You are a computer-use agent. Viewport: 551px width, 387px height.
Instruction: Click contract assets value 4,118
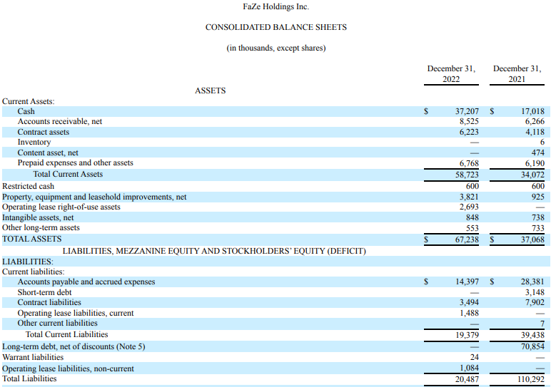coord(535,133)
